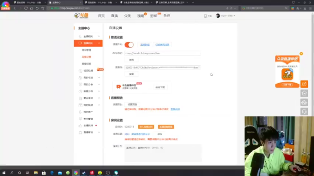Open File Explorer from the taskbar
The height and width of the screenshot is (176, 314).
(36, 172)
